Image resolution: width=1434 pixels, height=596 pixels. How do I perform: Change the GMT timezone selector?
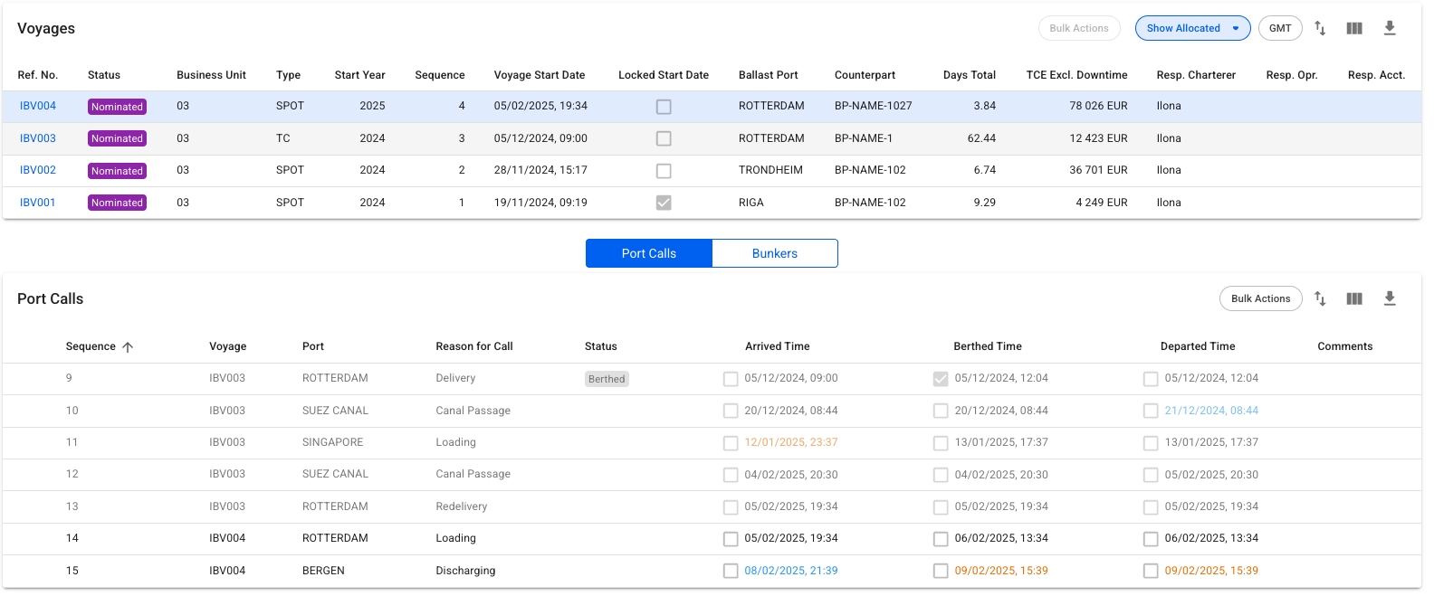pos(1280,29)
